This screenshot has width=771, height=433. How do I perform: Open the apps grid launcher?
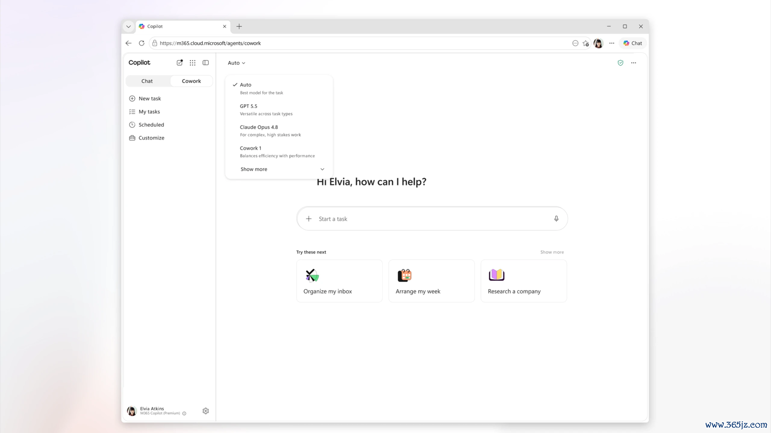tap(193, 63)
